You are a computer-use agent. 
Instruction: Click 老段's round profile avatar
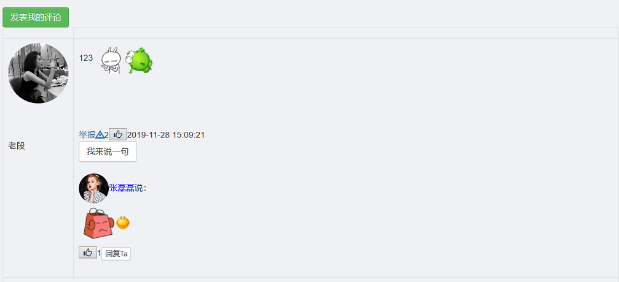coord(38,73)
